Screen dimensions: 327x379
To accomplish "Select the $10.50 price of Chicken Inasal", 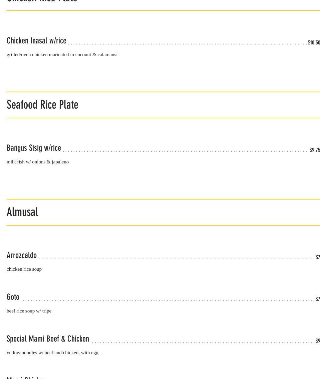I will click(x=314, y=42).
